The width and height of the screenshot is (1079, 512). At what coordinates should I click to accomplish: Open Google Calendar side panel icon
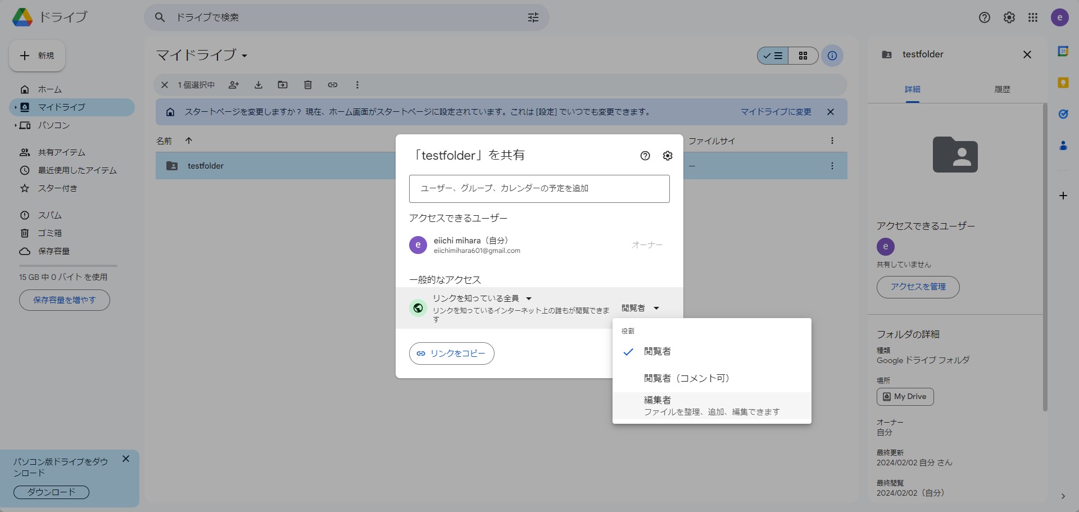pos(1063,51)
